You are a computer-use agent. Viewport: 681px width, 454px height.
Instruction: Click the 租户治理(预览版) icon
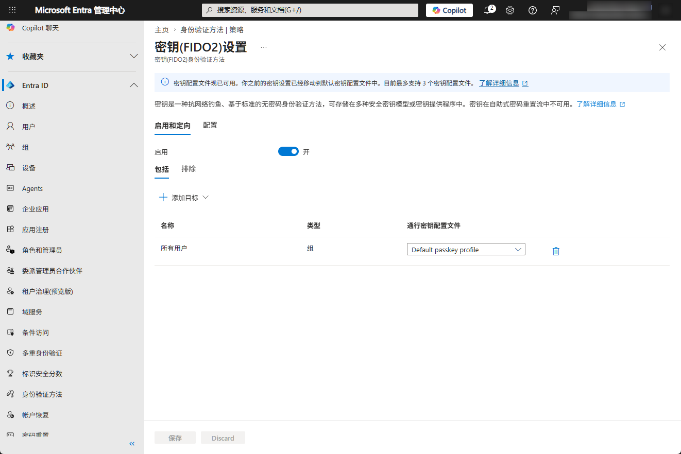point(10,291)
